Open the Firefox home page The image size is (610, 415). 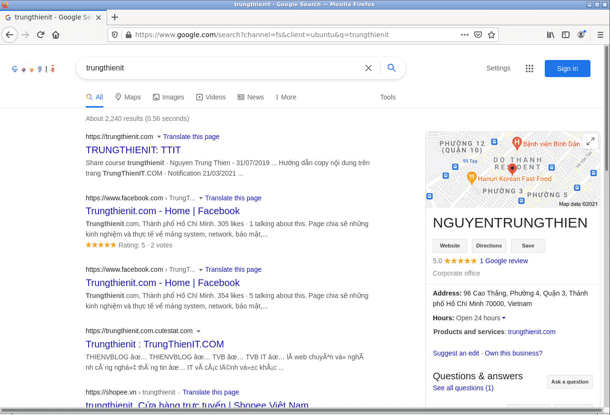(56, 35)
